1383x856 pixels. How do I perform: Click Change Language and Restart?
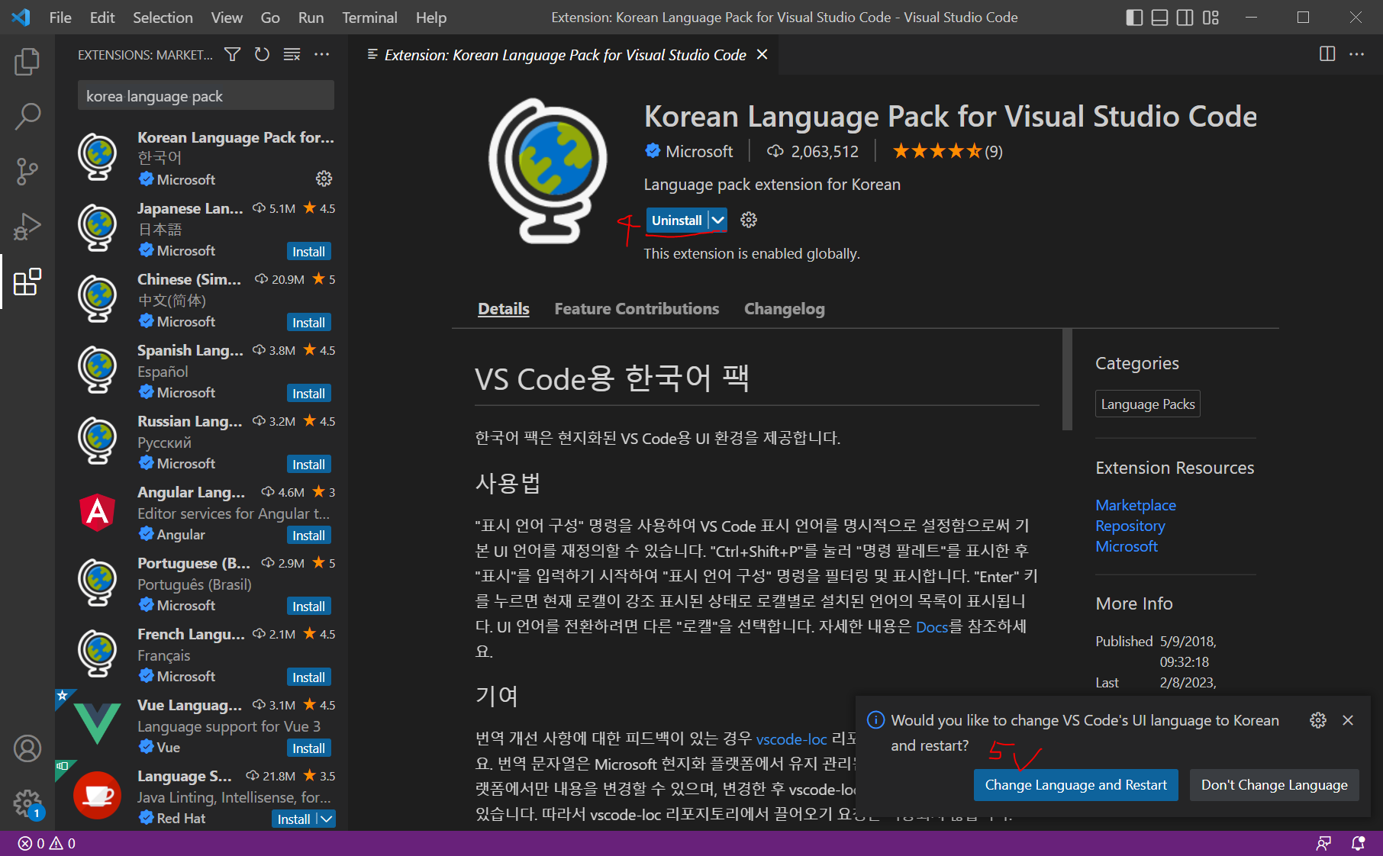pyautogui.click(x=1075, y=784)
